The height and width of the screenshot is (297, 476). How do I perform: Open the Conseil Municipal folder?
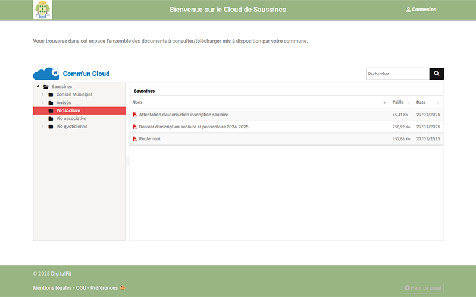click(74, 94)
